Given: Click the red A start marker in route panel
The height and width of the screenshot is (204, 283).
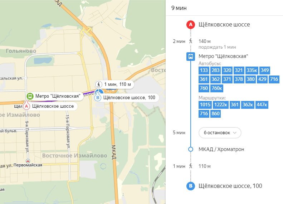Looking at the screenshot, I should click(x=191, y=24).
